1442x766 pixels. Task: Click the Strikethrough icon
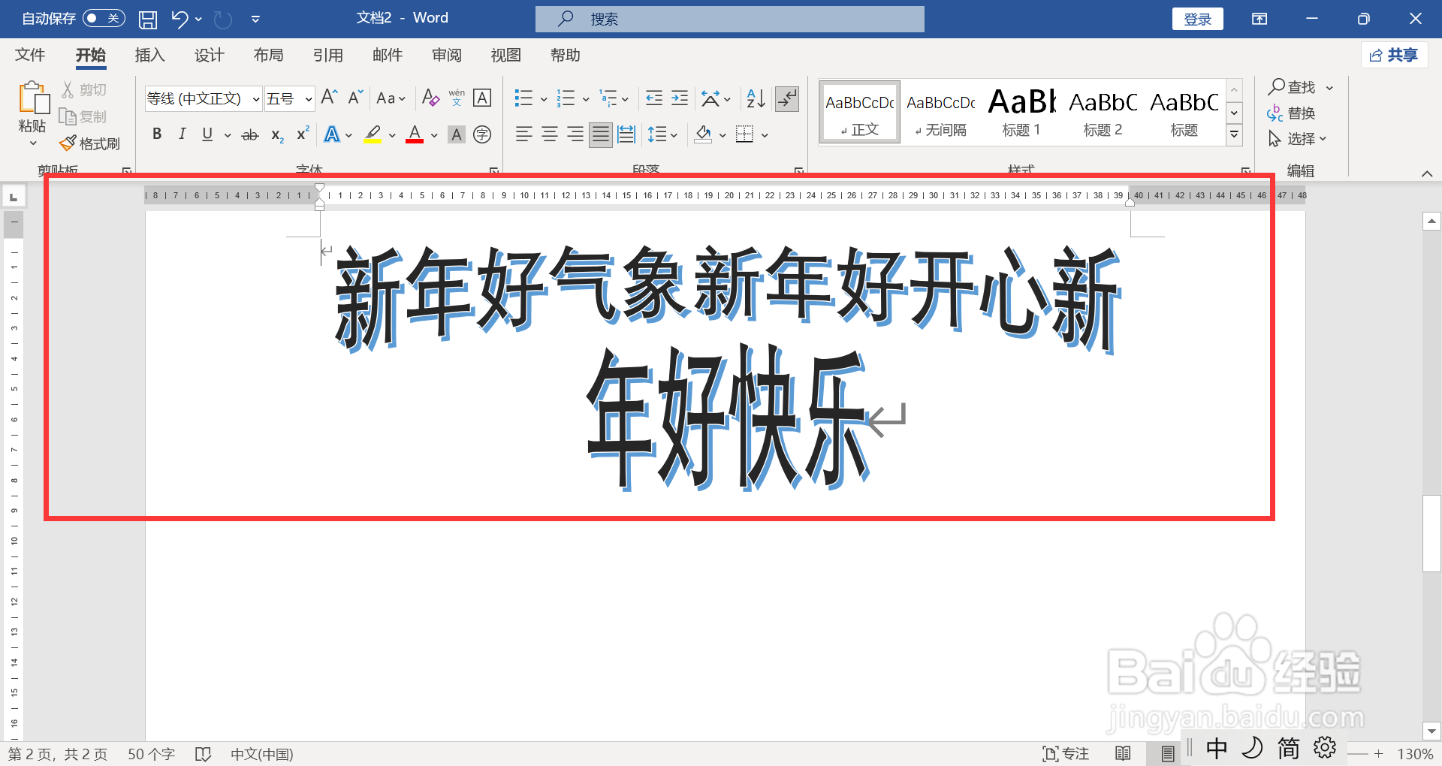(x=249, y=135)
